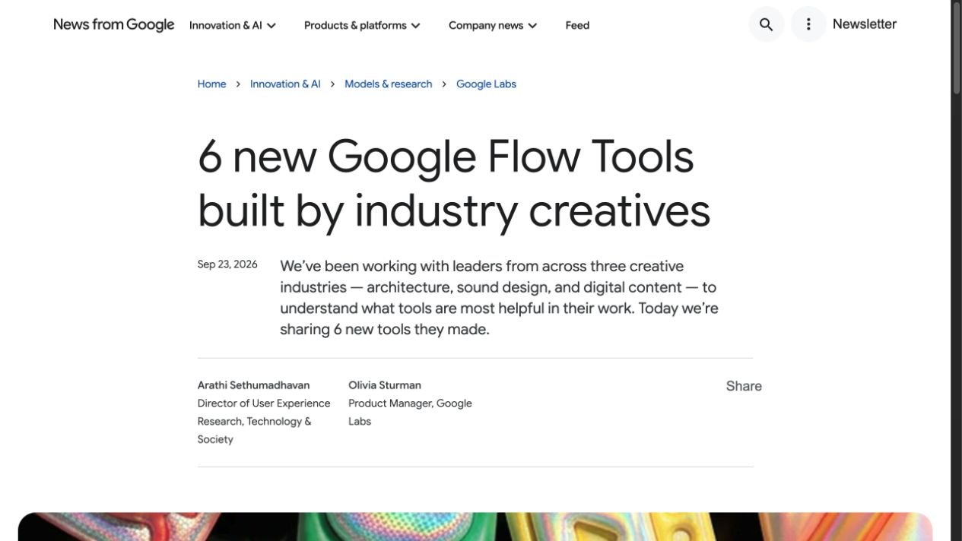The image size is (962, 541).
Task: Open the Innovation & AI breadcrumb
Action: 285,84
